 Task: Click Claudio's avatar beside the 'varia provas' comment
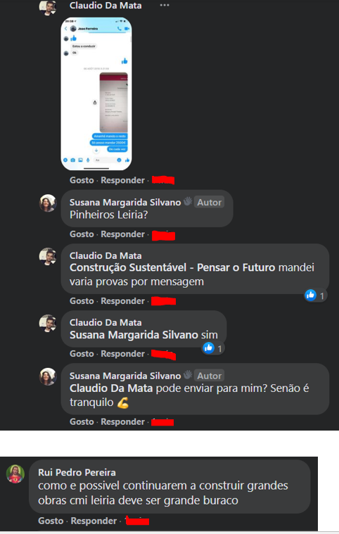(x=48, y=257)
